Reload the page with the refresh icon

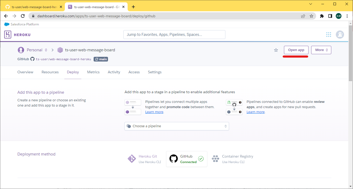(23, 16)
